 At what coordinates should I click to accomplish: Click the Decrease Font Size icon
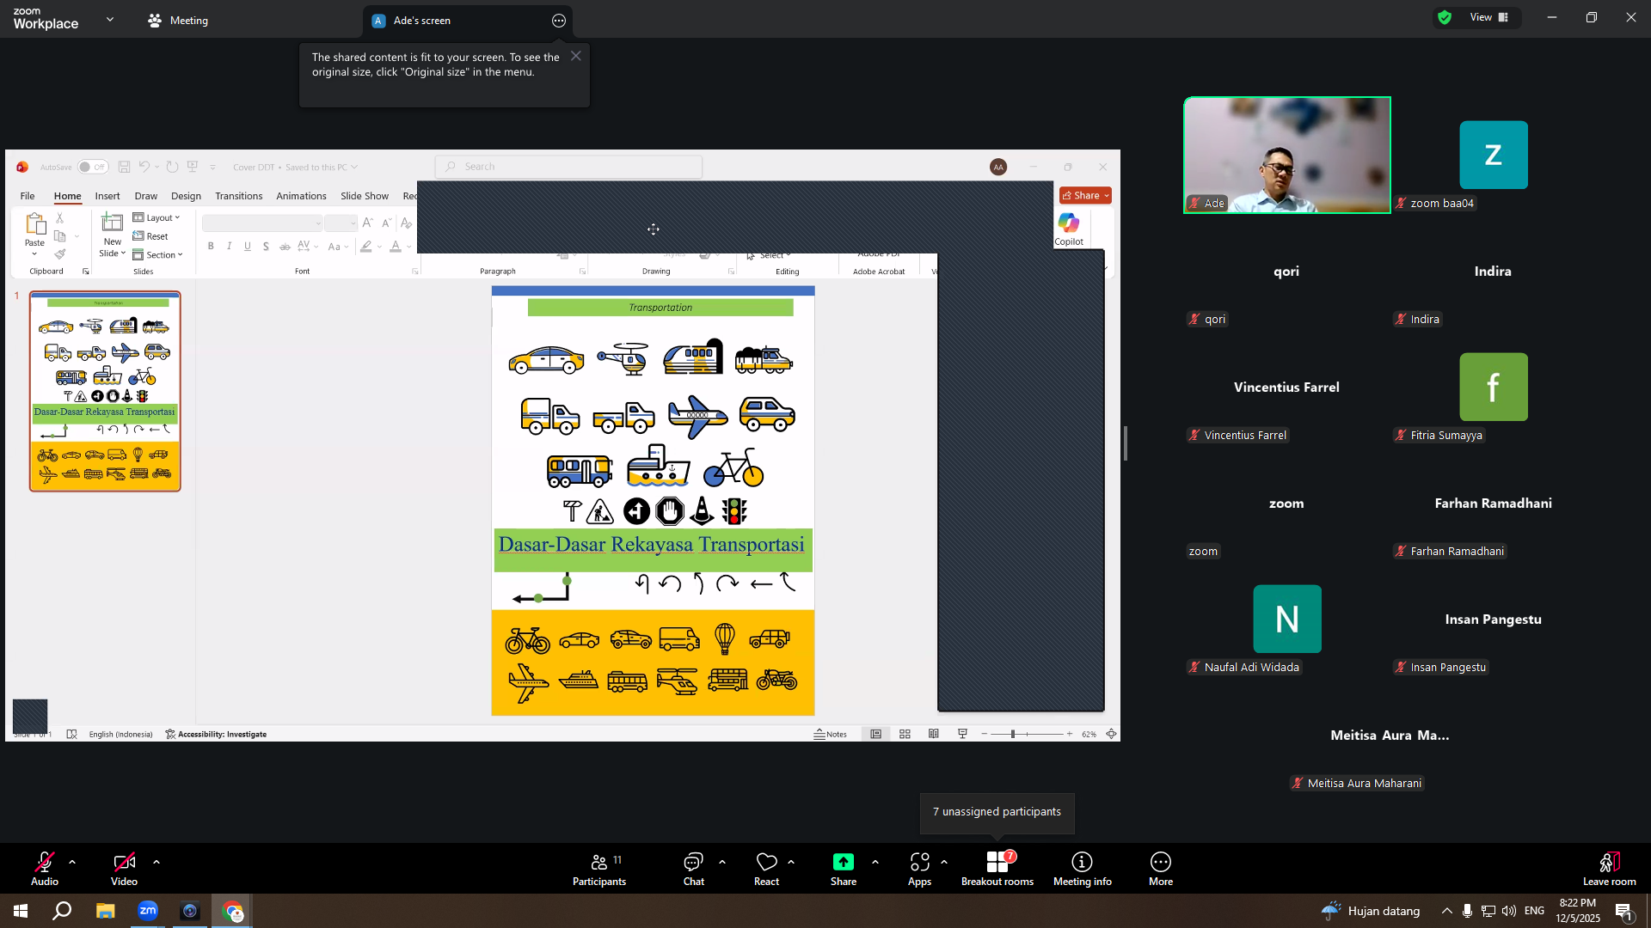(386, 223)
